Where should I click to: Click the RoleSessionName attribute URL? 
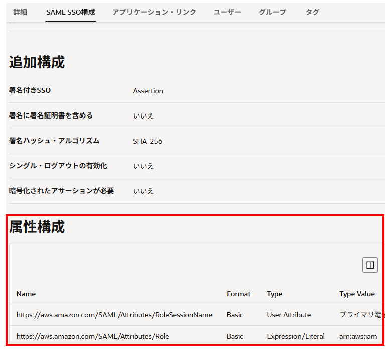pyautogui.click(x=114, y=315)
